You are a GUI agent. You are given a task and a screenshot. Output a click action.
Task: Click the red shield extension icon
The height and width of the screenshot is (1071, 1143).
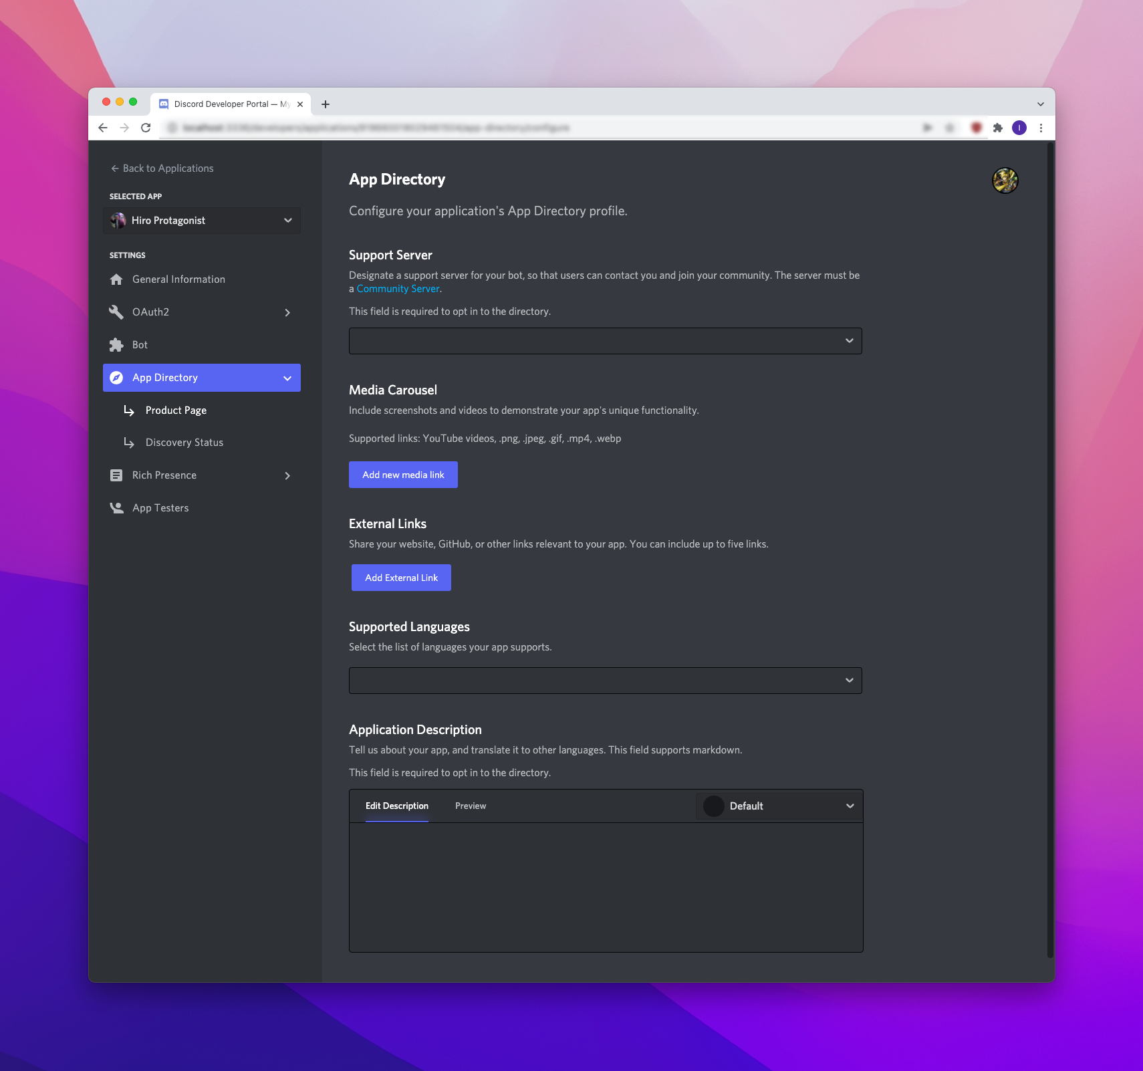(977, 128)
